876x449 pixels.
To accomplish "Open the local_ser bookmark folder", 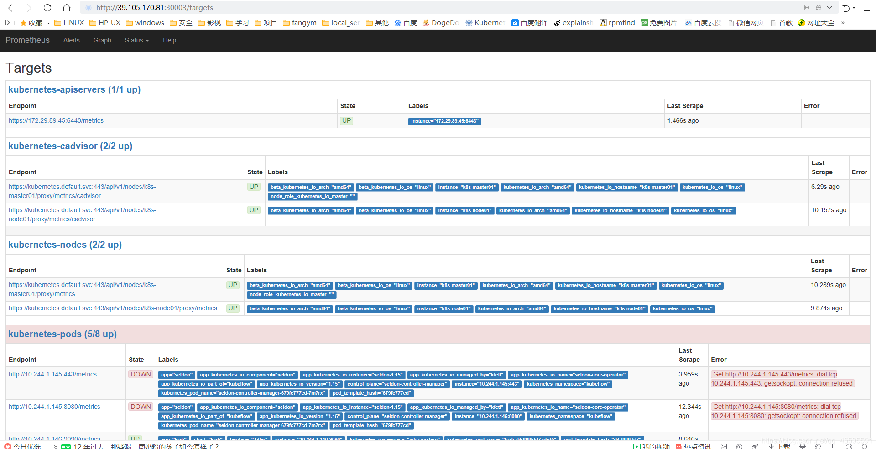I will (x=341, y=22).
